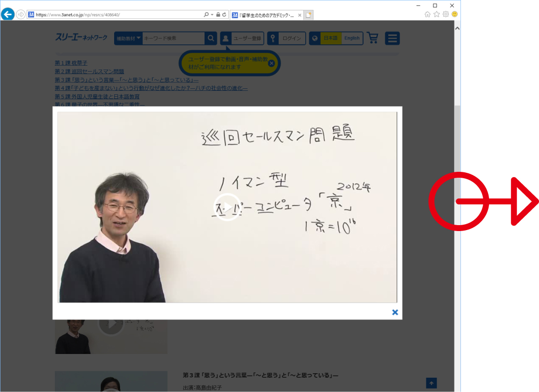Close the 留学生のためのアカデミック browser tab
The width and height of the screenshot is (539, 392).
299,15
